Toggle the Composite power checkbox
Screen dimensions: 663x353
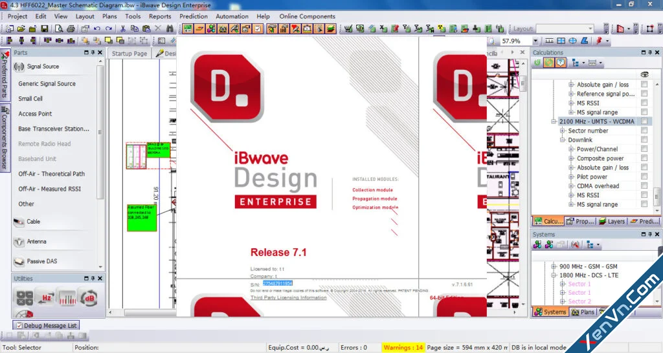coord(644,158)
